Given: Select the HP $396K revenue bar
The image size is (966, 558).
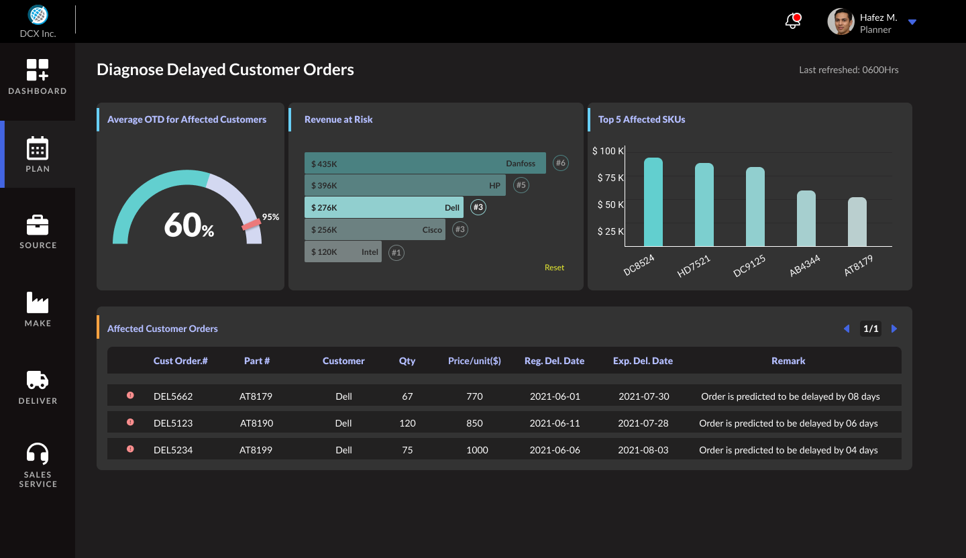Looking at the screenshot, I should tap(405, 185).
